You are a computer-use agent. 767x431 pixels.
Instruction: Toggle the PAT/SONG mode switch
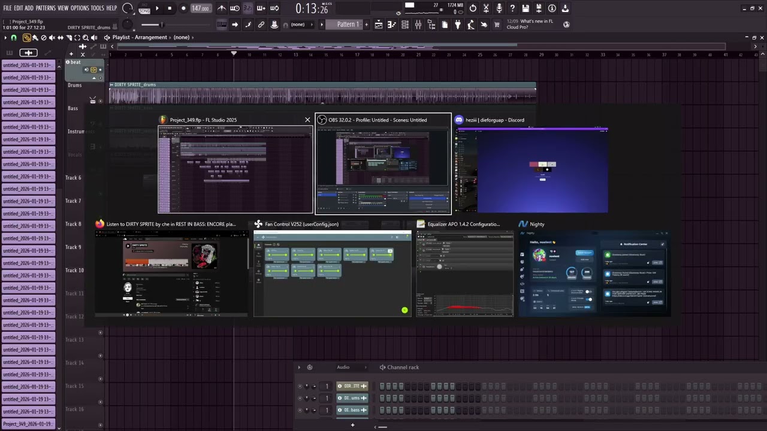144,8
